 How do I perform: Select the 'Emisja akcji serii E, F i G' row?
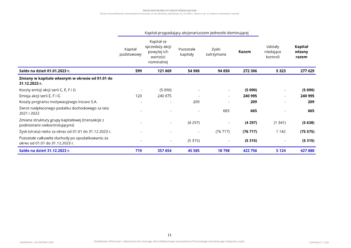(x=167, y=96)
